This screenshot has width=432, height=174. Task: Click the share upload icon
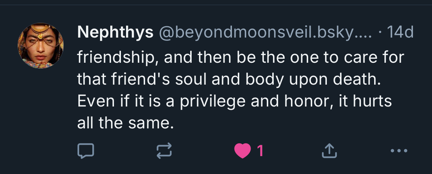[329, 150]
